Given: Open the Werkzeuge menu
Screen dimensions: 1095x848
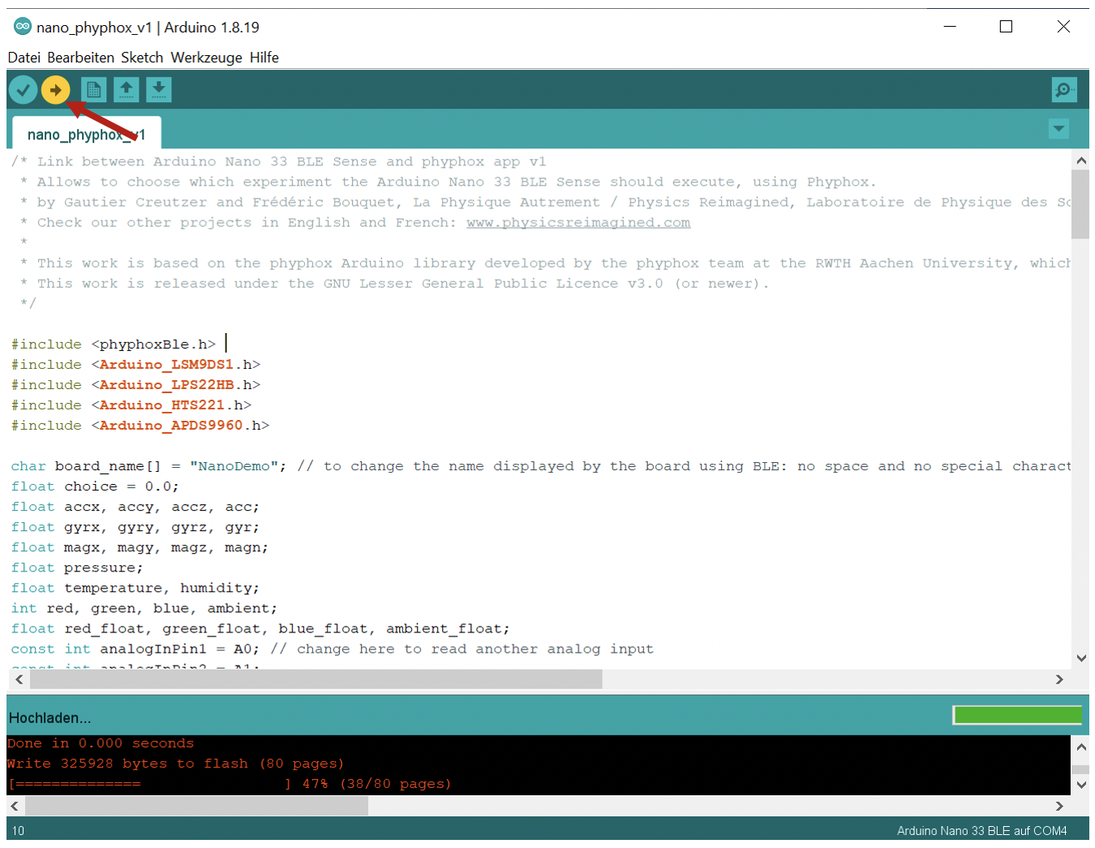Looking at the screenshot, I should click(x=208, y=57).
